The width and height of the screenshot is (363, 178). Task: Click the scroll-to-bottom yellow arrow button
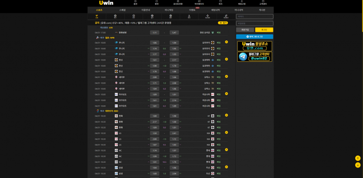pos(358,165)
